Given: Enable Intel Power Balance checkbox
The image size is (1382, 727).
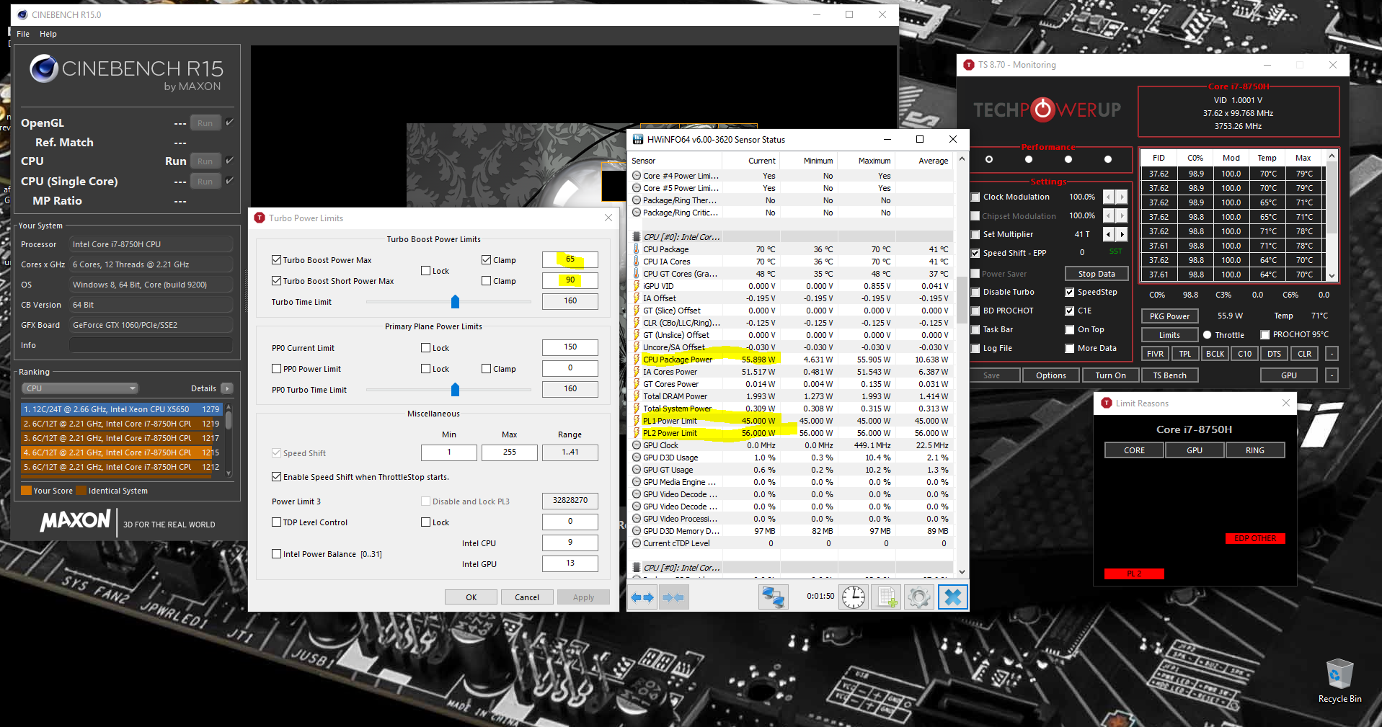Looking at the screenshot, I should 276,554.
